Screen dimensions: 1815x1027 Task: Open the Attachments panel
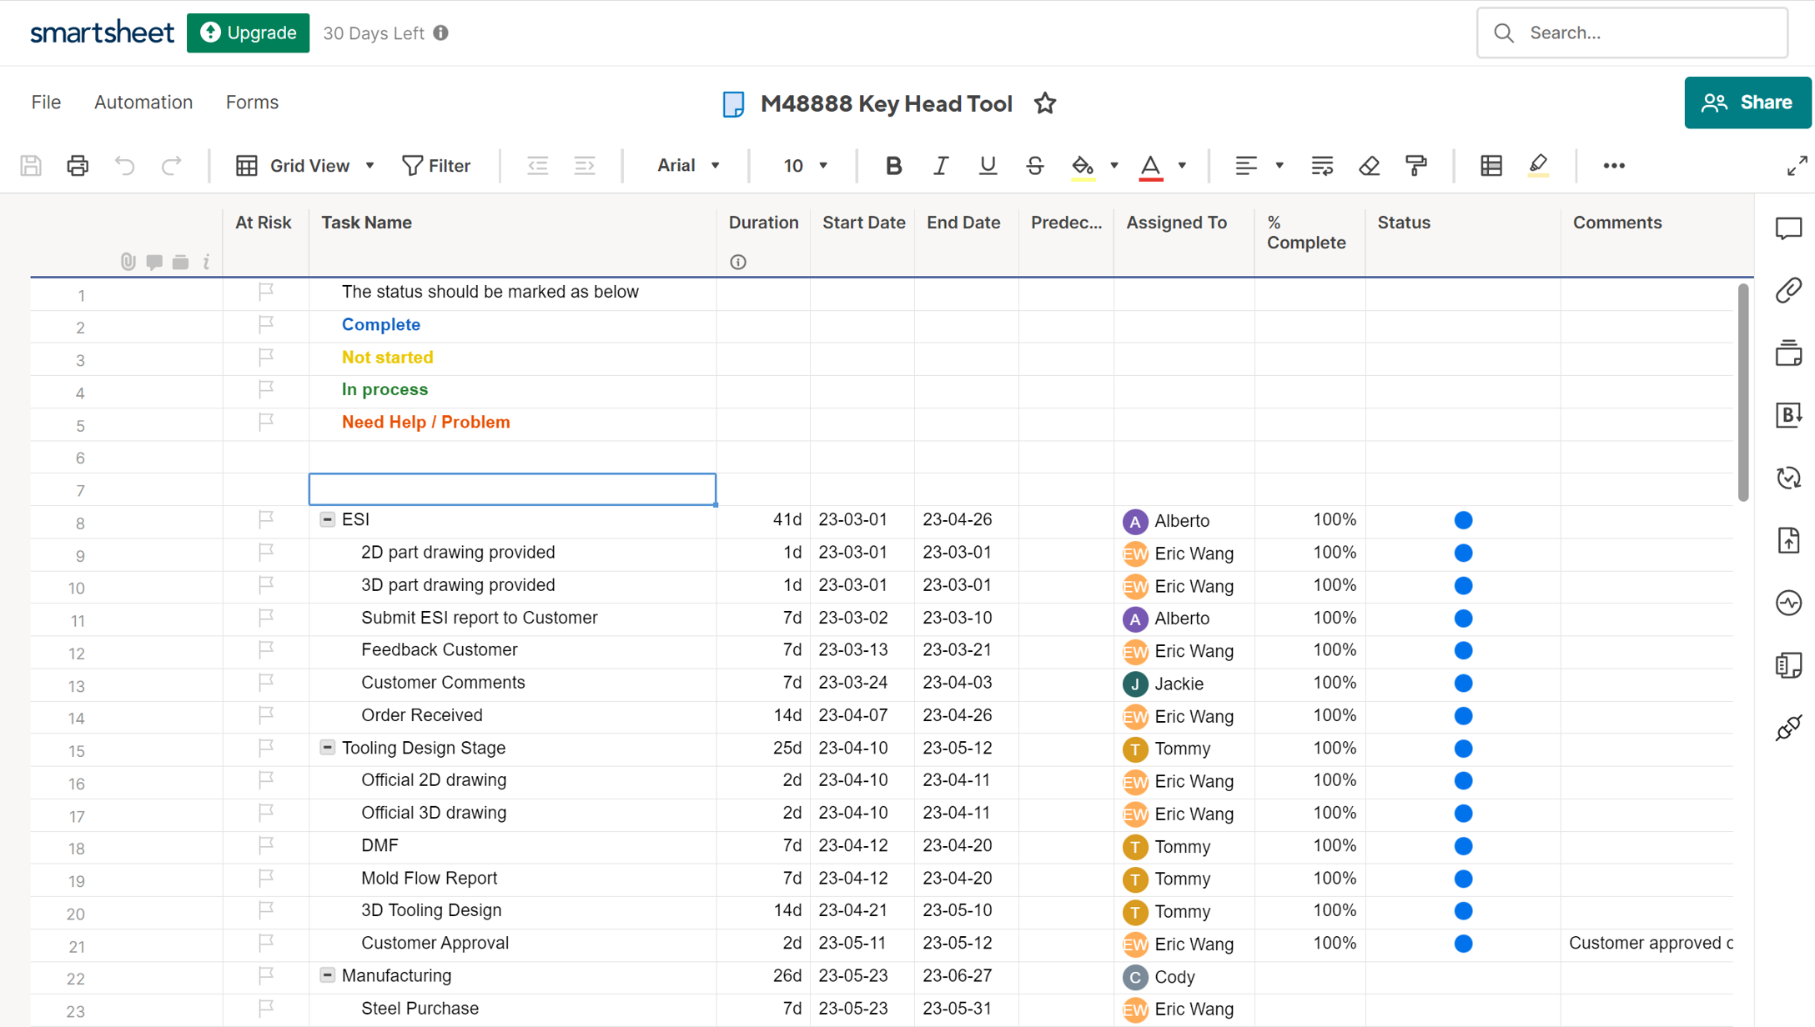coord(1788,290)
